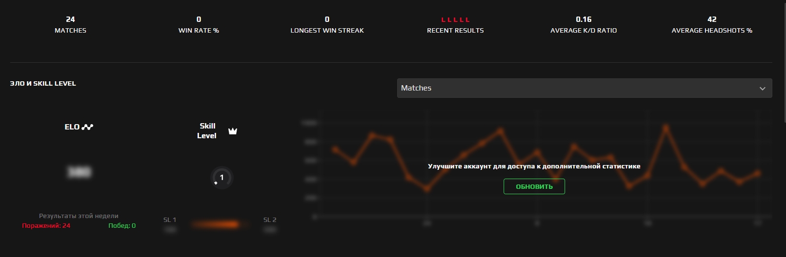This screenshot has height=257, width=786.
Task: Click the ELO graph icon
Action: [87, 127]
